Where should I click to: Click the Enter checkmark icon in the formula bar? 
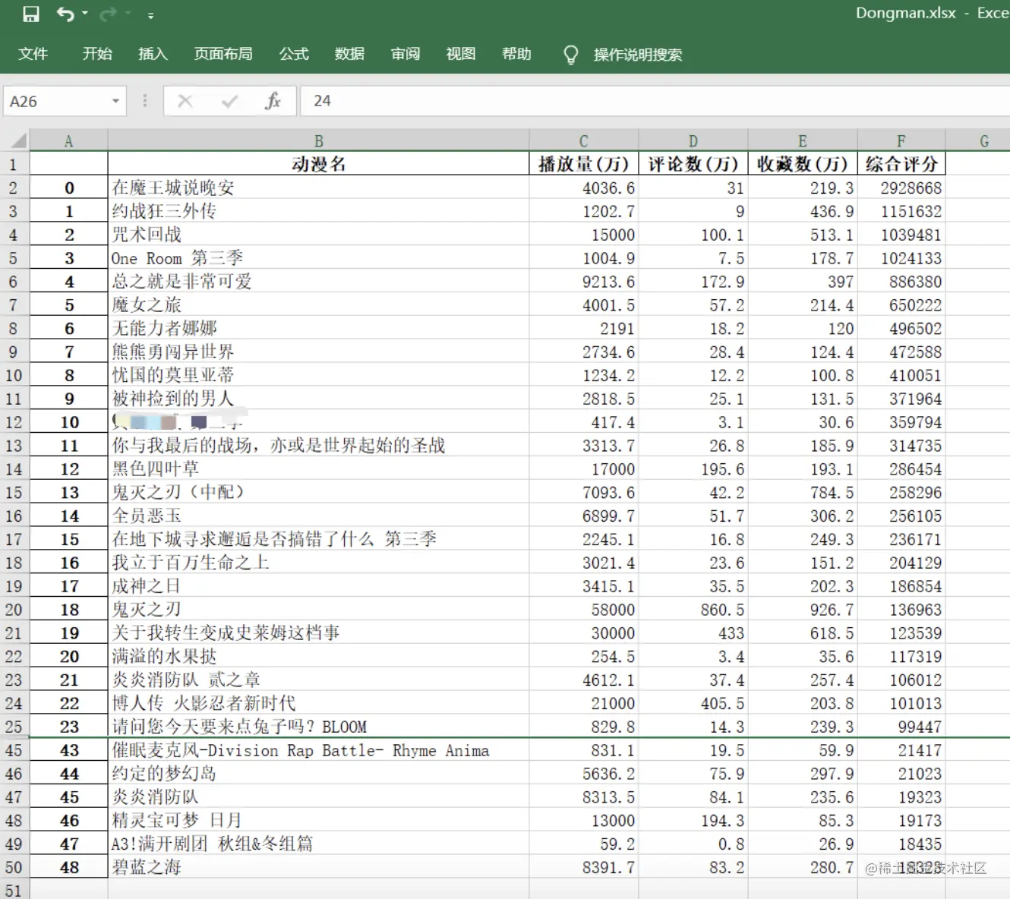click(229, 101)
